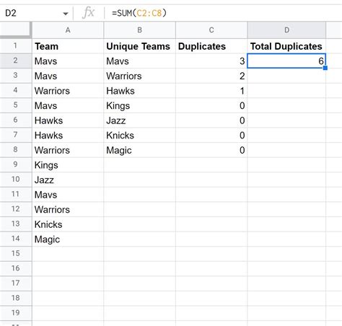Select cell C5 with value 0

pyautogui.click(x=211, y=105)
